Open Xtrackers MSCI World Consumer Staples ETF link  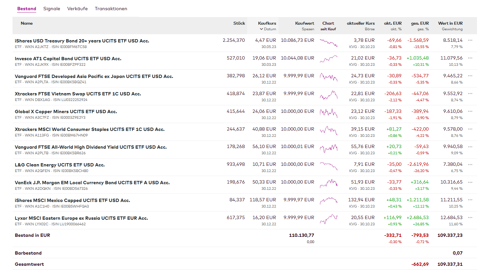click(90, 129)
